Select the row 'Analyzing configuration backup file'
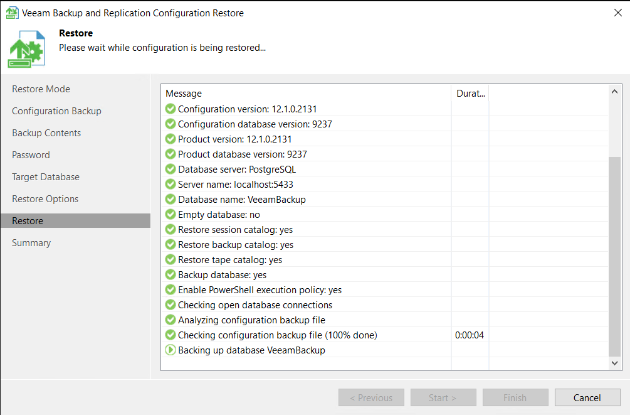The image size is (630, 415). (385, 320)
